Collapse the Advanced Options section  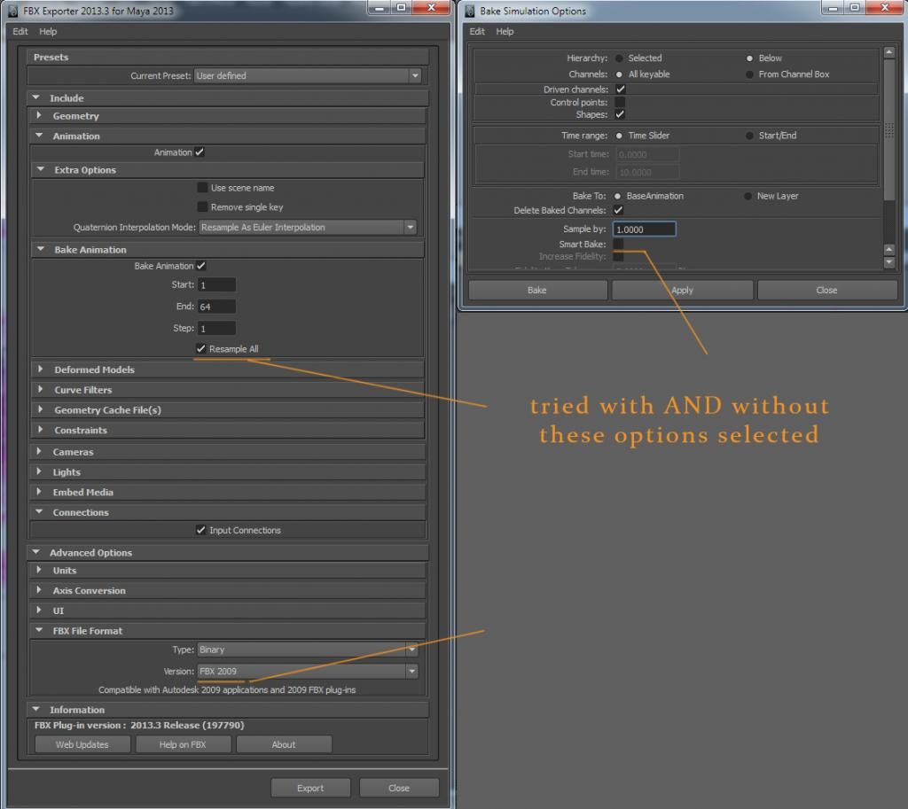tap(35, 552)
